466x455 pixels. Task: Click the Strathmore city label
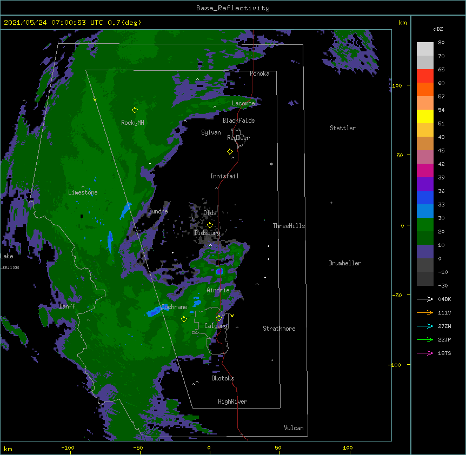click(279, 329)
